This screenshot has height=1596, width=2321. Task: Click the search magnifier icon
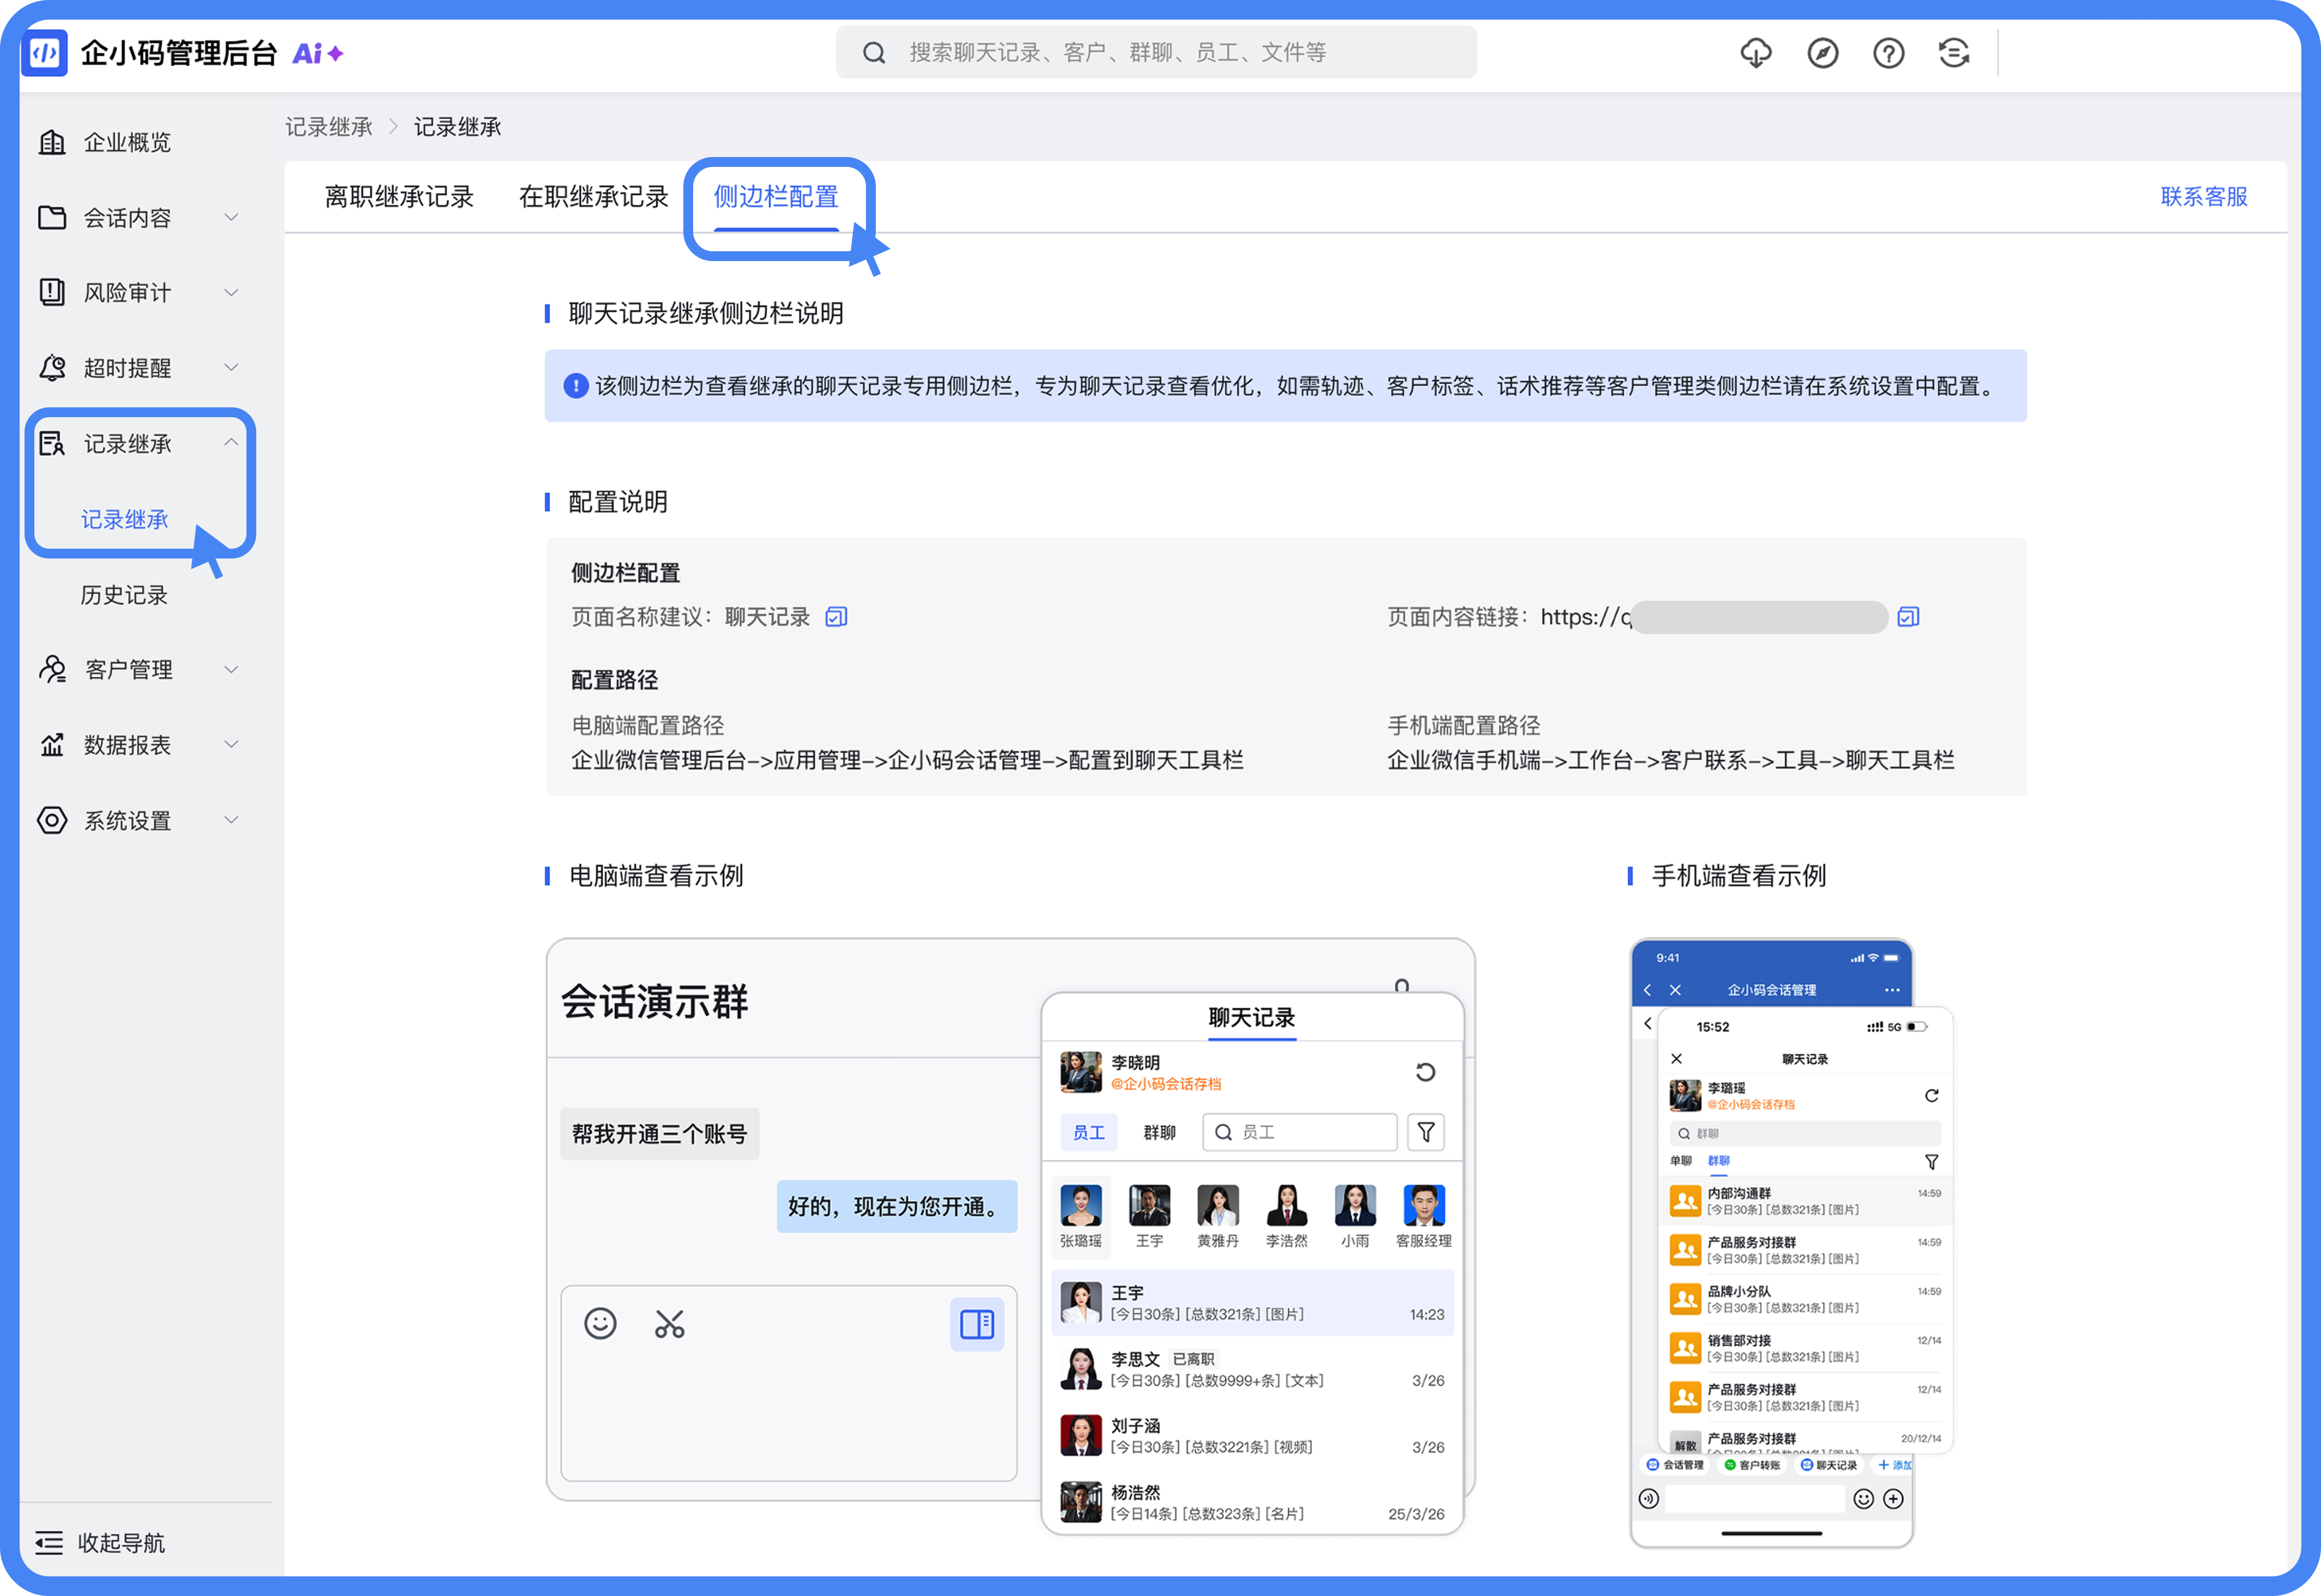click(x=874, y=53)
